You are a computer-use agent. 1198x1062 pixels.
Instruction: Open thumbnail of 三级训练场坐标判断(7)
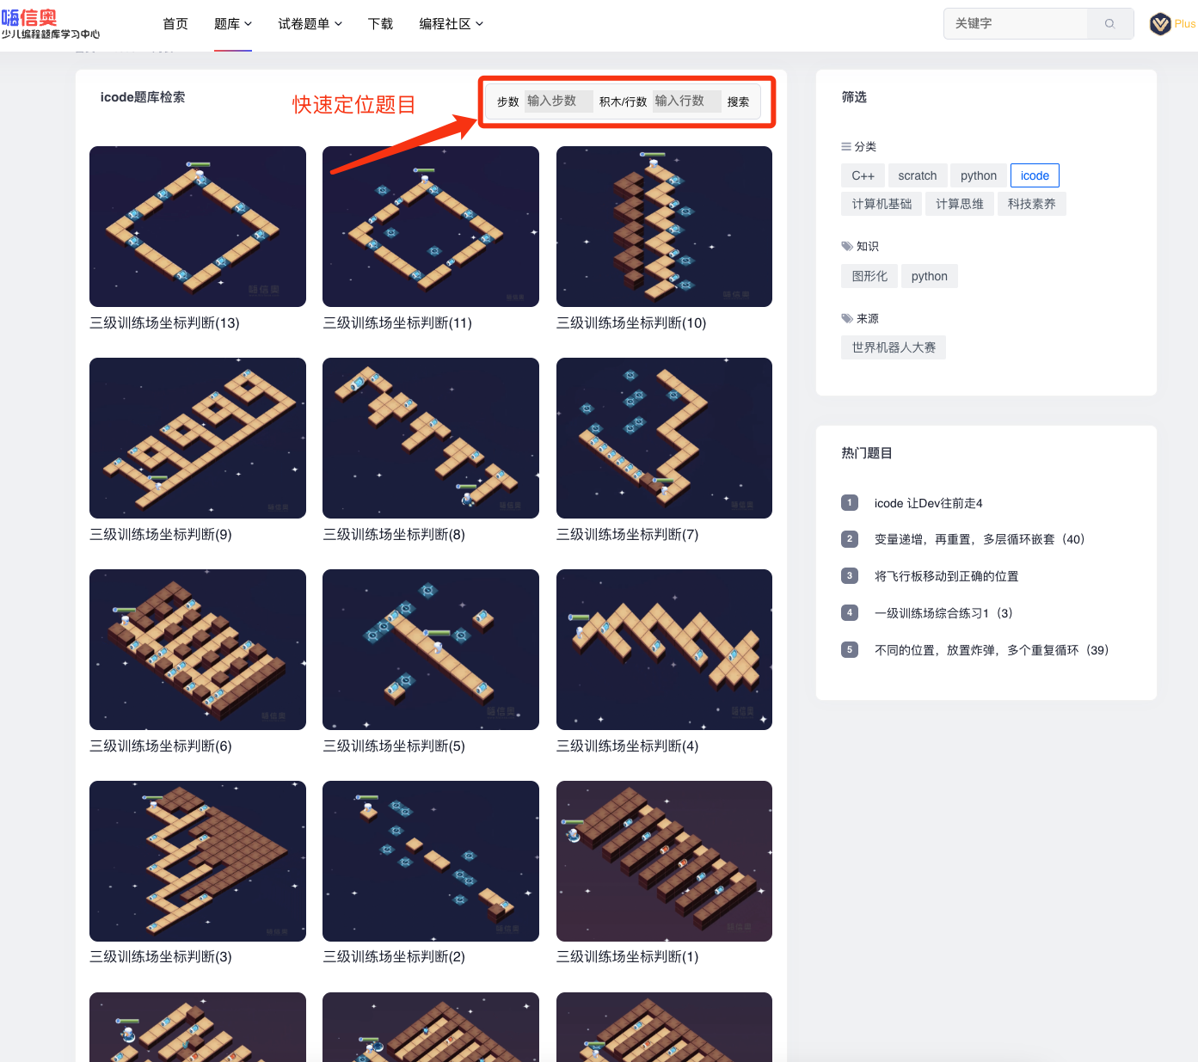pyautogui.click(x=664, y=438)
